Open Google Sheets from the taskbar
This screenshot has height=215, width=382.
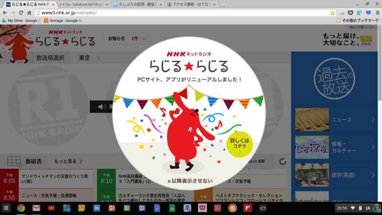[x=172, y=208]
